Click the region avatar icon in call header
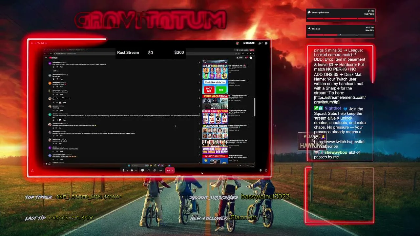The width and height of the screenshot is (420, 236). click(237, 43)
